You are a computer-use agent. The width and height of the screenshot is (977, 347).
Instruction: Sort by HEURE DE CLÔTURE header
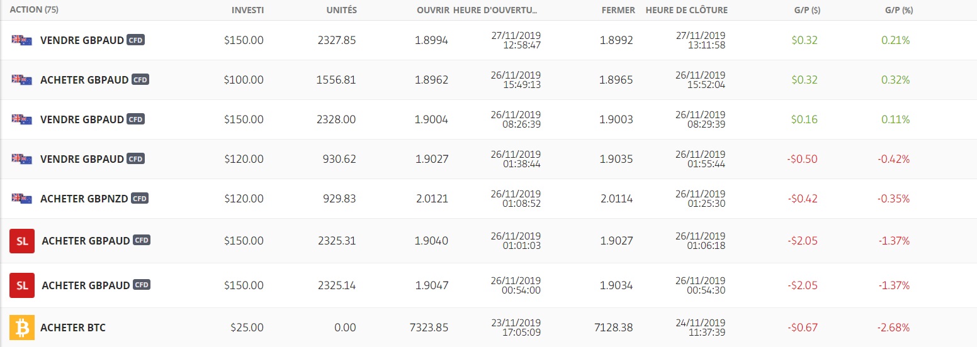686,10
